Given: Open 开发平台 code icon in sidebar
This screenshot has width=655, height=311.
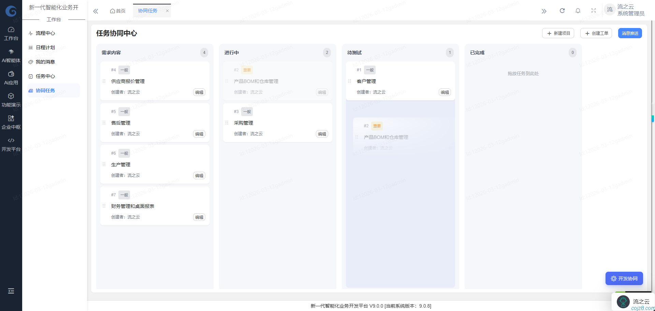Looking at the screenshot, I should (x=11, y=144).
